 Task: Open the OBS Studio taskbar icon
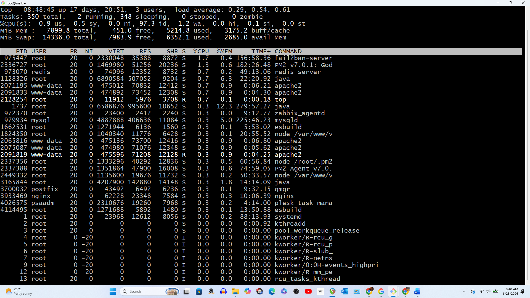(296, 291)
